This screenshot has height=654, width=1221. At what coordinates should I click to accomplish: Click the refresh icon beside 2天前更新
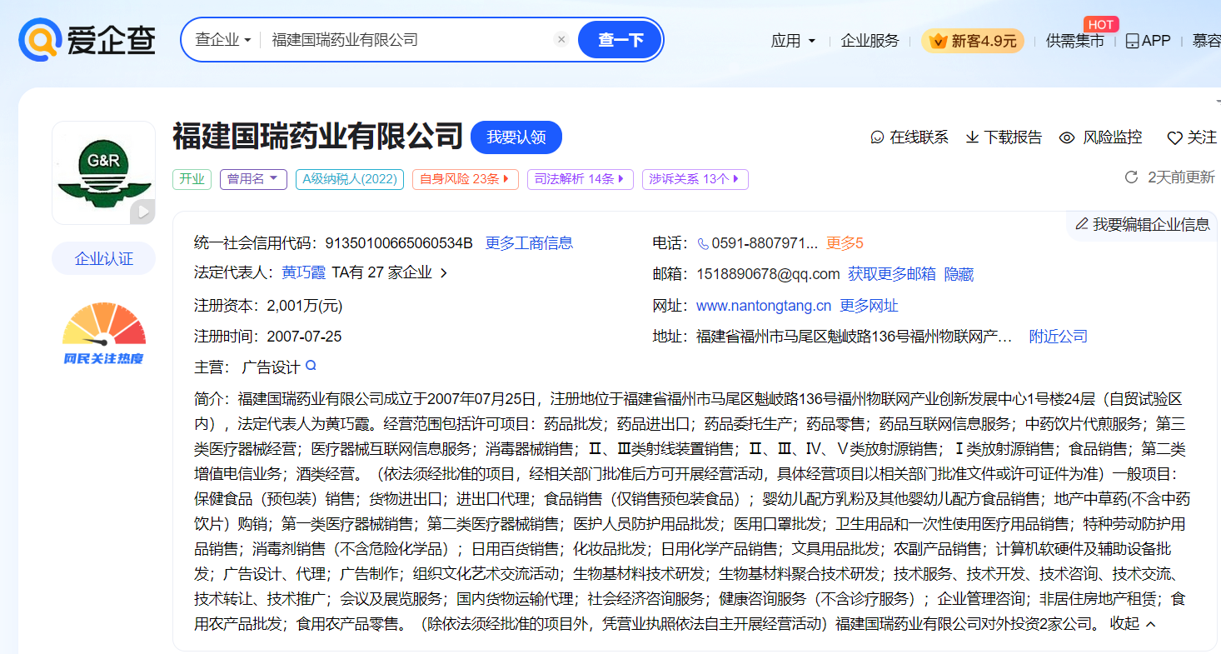[1131, 177]
